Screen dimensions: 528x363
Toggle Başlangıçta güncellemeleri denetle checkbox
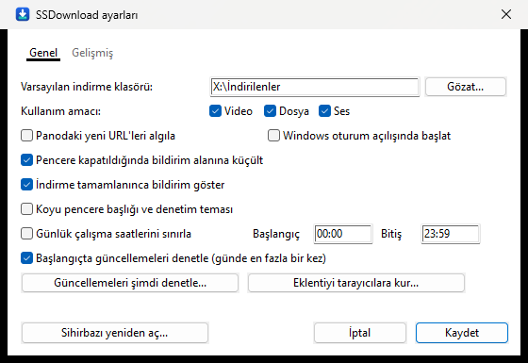tap(26, 258)
